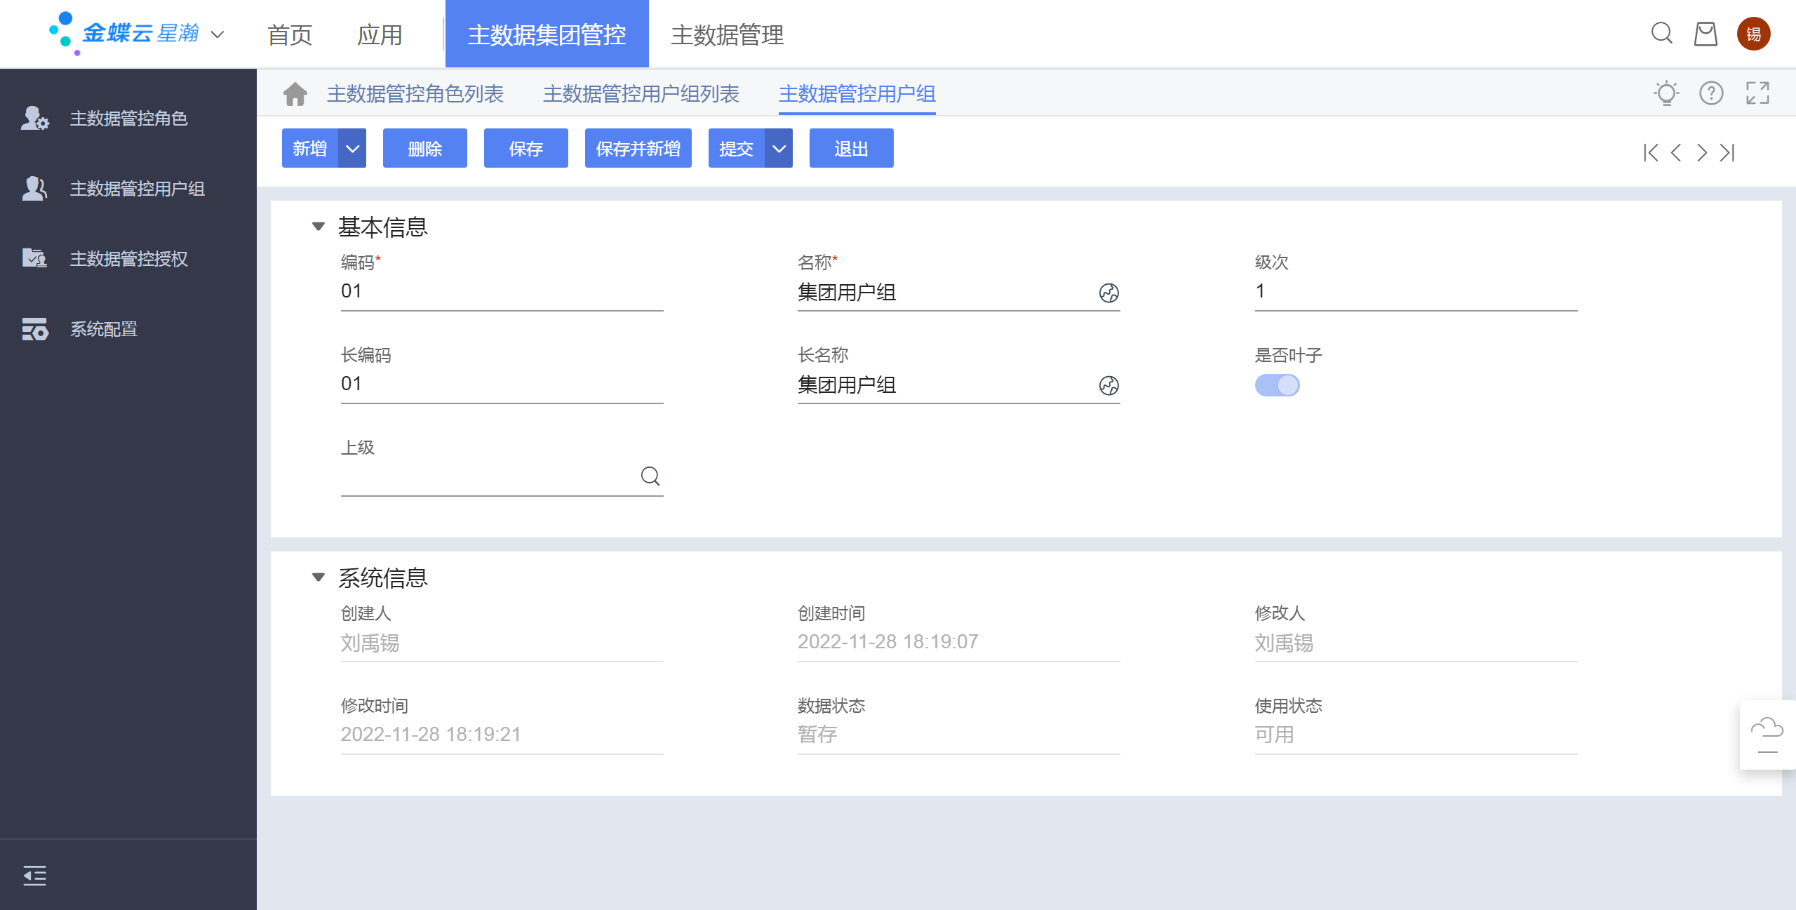Open 应用 in the top menu
Image resolution: width=1796 pixels, height=910 pixels.
click(380, 34)
